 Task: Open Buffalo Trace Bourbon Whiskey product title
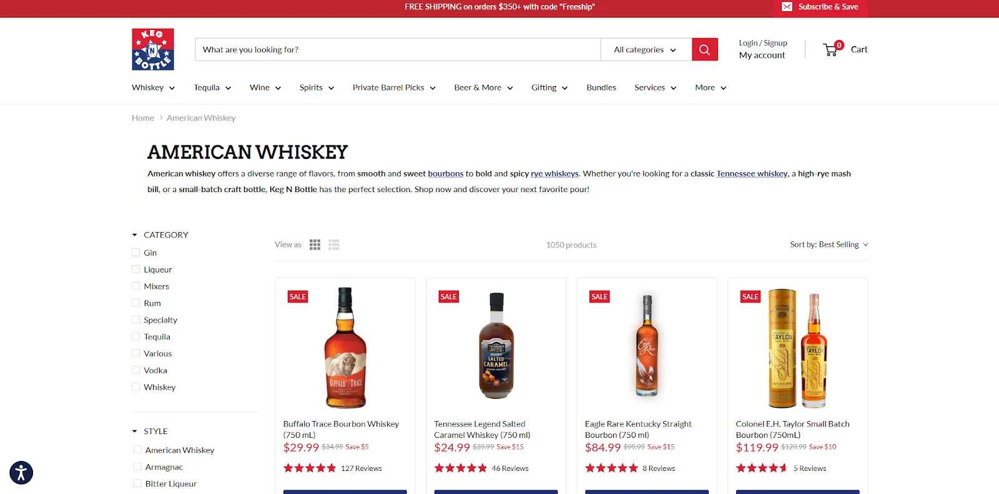[341, 429]
